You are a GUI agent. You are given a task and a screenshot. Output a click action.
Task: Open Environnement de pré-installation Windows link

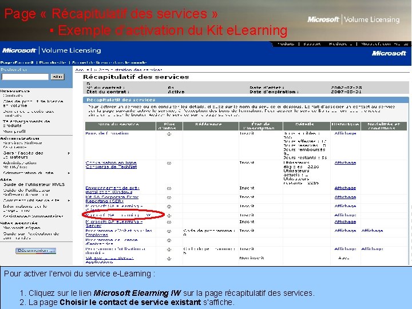[x=113, y=190]
